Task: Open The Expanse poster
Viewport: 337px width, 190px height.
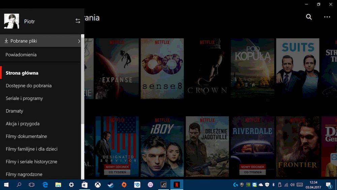Action: (117, 69)
